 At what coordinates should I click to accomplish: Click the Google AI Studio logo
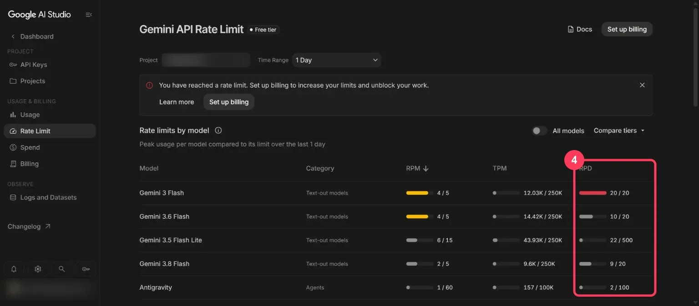click(x=39, y=15)
